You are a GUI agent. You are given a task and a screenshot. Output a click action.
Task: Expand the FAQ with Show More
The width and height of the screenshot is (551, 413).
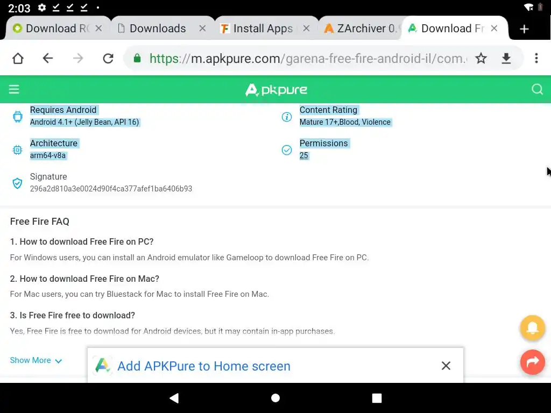[36, 360]
